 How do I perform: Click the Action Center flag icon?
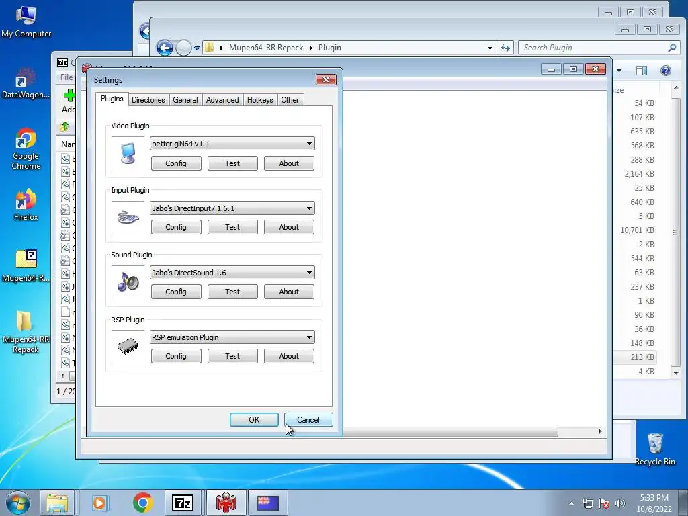pos(604,503)
